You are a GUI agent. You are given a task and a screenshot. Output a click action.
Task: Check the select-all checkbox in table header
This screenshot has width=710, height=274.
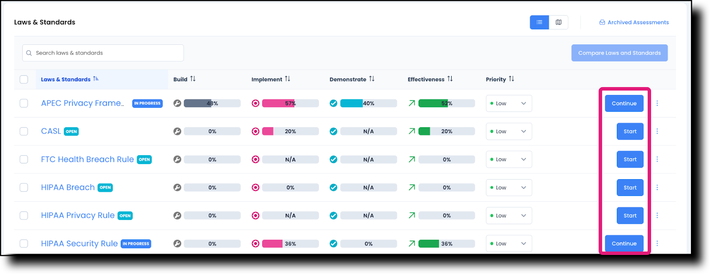pyautogui.click(x=24, y=79)
